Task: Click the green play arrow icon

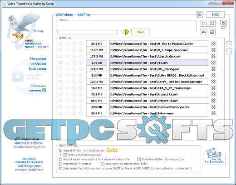Action: [x=127, y=32]
